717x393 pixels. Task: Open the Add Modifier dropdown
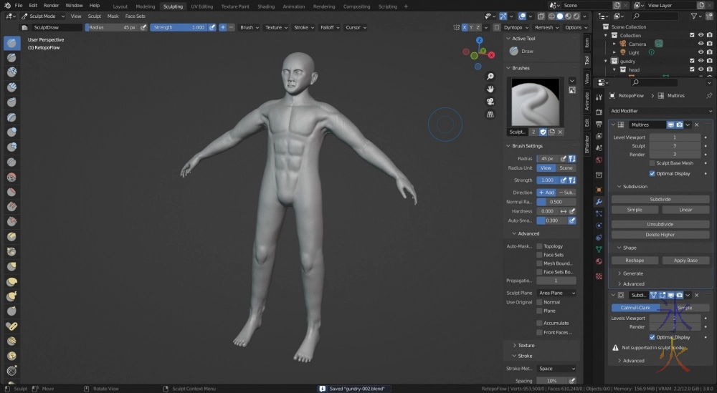[x=660, y=111]
